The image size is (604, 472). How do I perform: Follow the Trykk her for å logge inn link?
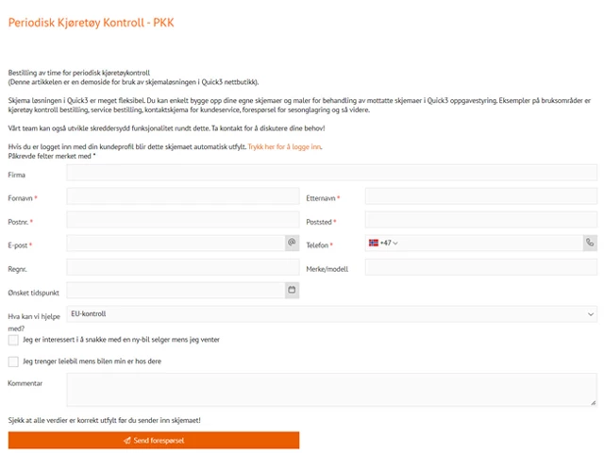(284, 147)
